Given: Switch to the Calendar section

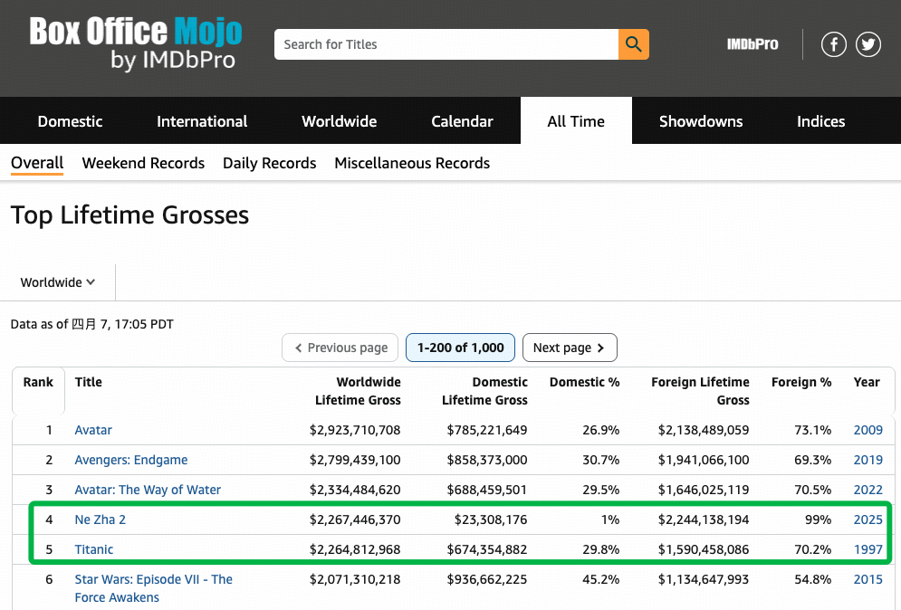Looking at the screenshot, I should point(462,121).
